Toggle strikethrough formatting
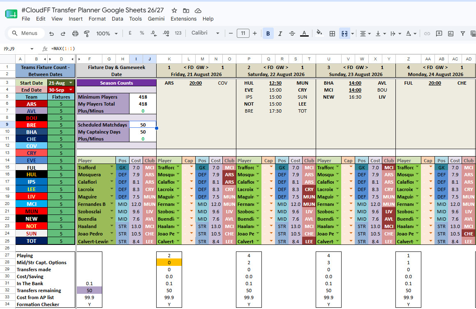Screen dimensions: 476x309 point(292,33)
